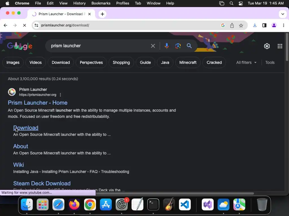Click the Google doodle logo
289x216 pixels.
point(19,46)
